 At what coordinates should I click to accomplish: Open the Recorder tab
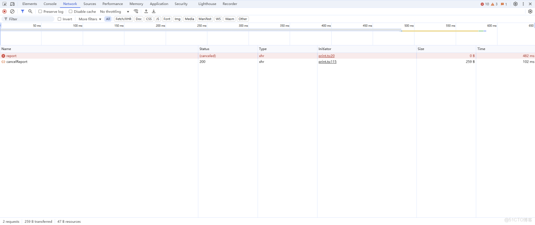point(230,4)
